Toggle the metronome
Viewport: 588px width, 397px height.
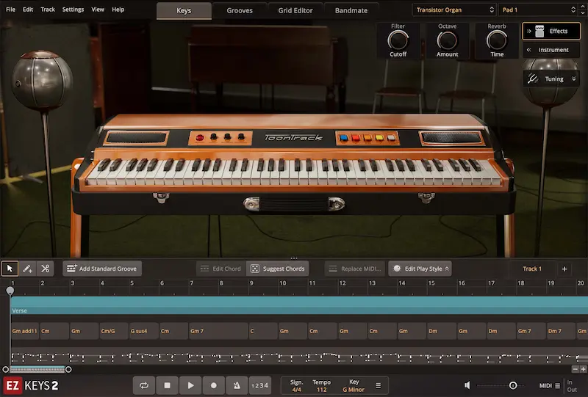click(x=237, y=385)
